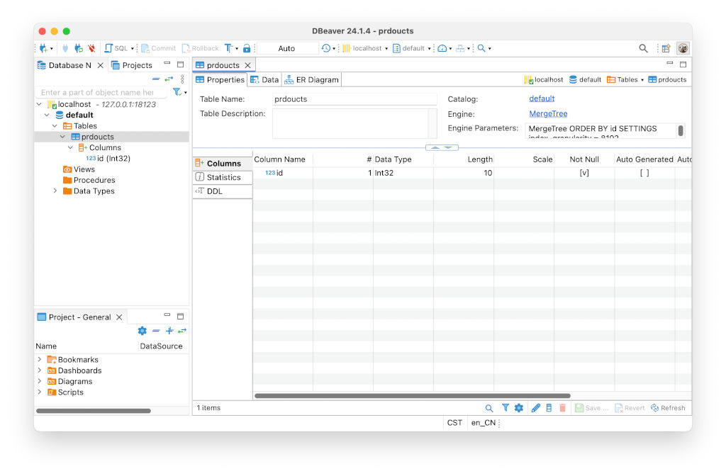Click the Engine Parameters scrollbar thumb
Image resolution: width=726 pixels, height=476 pixels.
[x=681, y=130]
